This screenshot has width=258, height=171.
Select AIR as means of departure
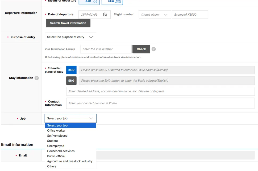89,2
